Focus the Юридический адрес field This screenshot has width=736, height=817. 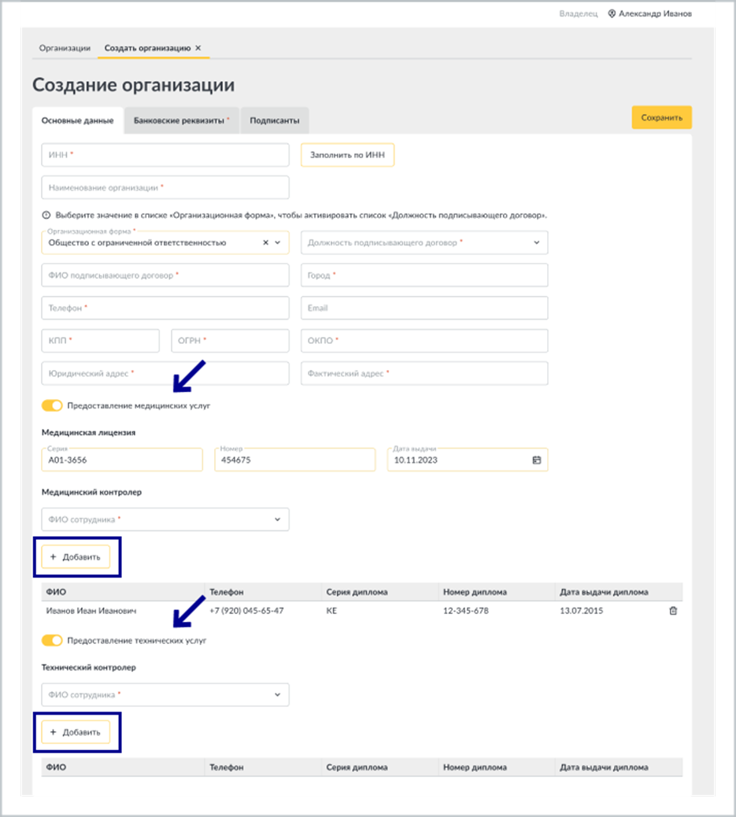pos(165,374)
